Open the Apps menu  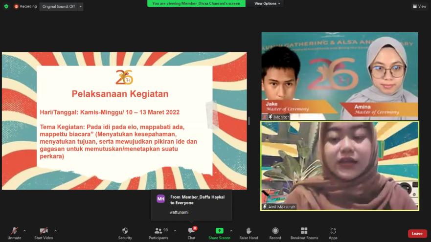333,233
